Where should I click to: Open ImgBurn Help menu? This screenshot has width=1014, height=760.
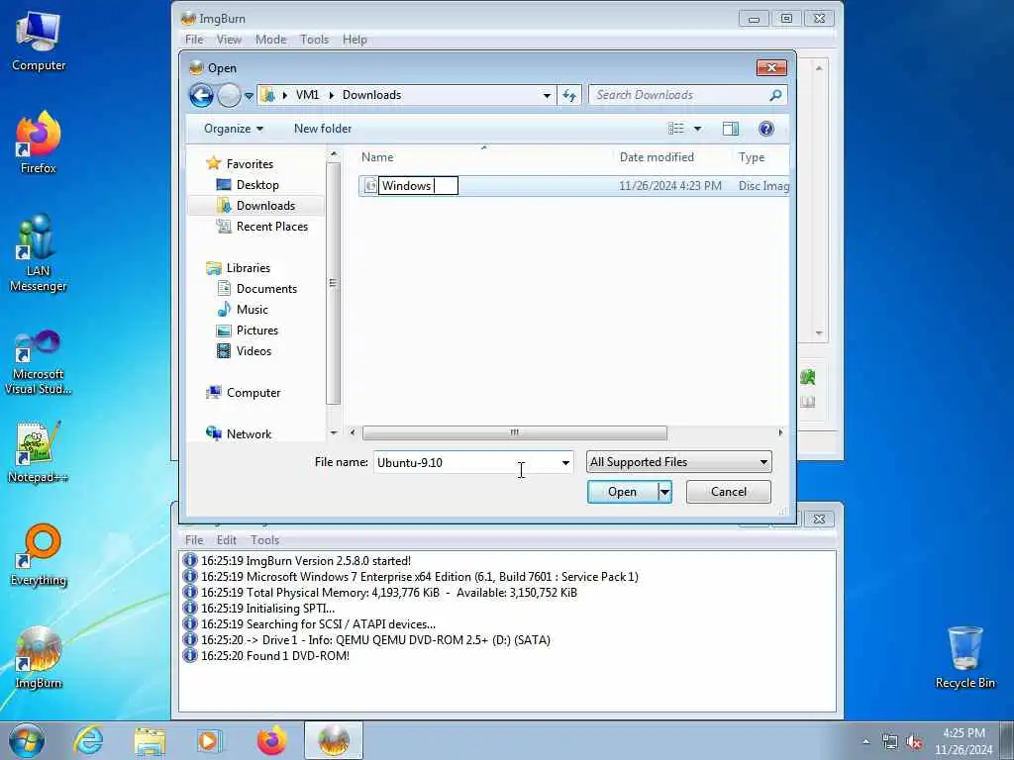355,40
